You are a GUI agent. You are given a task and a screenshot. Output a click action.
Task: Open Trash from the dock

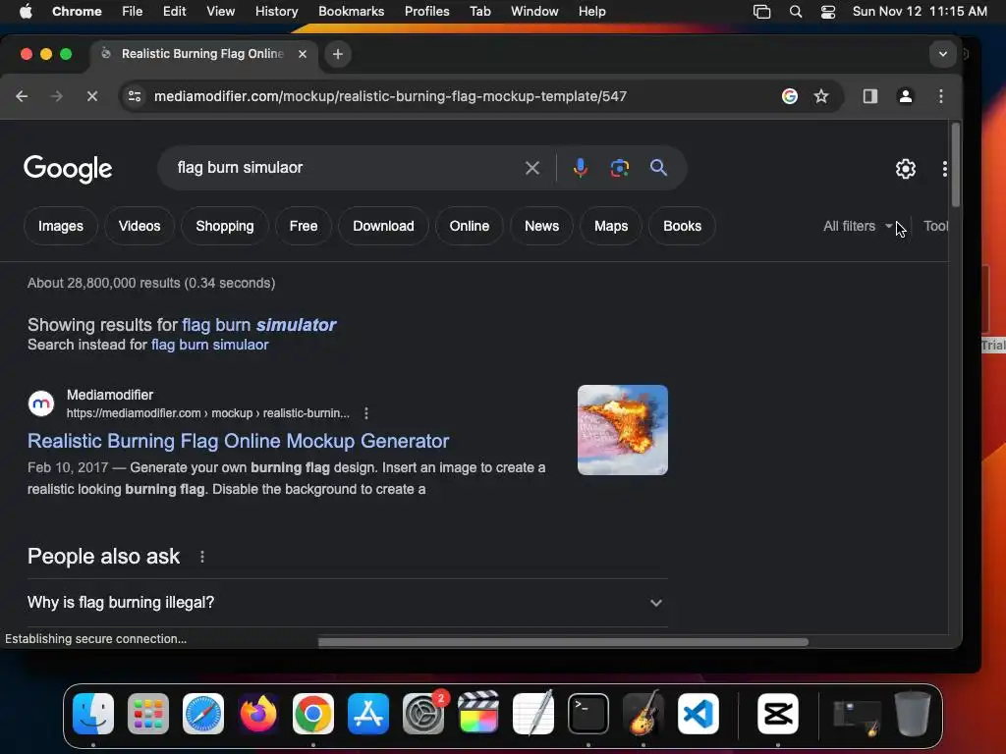click(x=913, y=714)
